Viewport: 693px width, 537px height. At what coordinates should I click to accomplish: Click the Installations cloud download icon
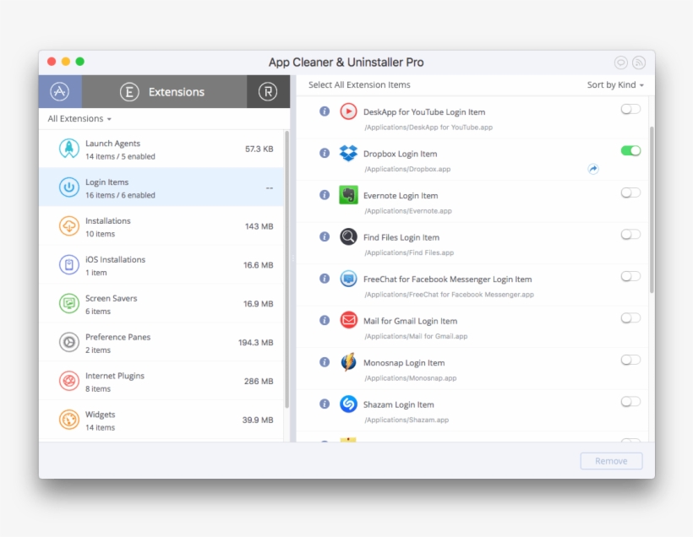69,226
